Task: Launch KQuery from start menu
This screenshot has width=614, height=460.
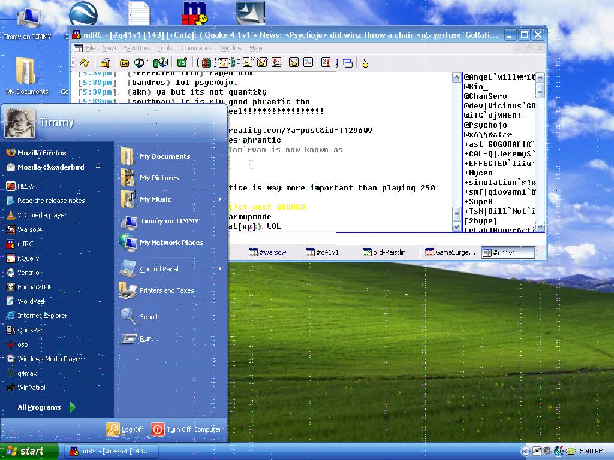Action: (23, 258)
